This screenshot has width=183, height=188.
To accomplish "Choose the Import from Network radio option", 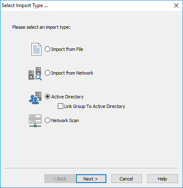I will 47,73.
